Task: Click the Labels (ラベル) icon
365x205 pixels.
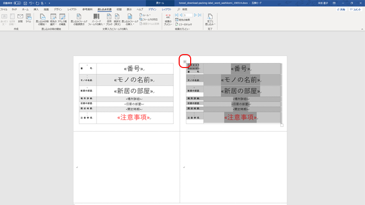Action: tap(29, 18)
